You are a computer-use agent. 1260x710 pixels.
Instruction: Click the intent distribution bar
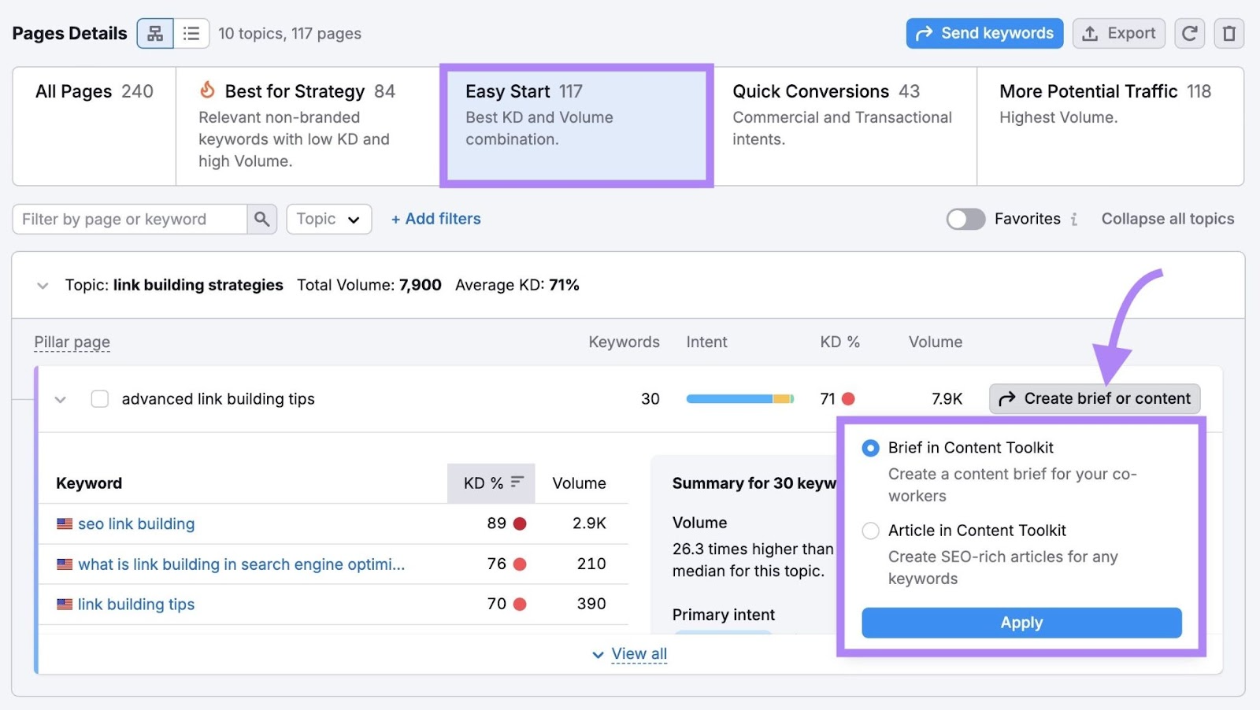tap(739, 399)
